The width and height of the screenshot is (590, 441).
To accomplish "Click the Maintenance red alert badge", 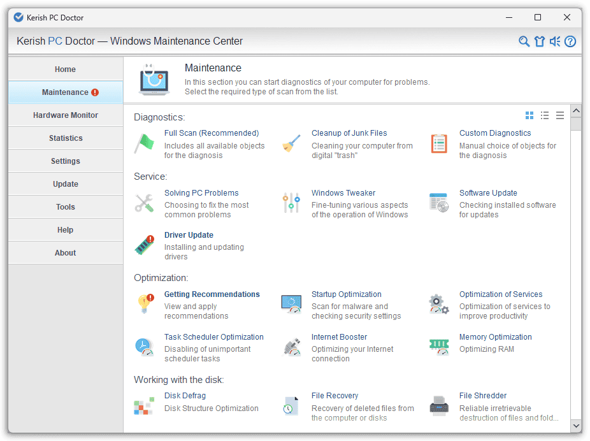I will point(95,92).
